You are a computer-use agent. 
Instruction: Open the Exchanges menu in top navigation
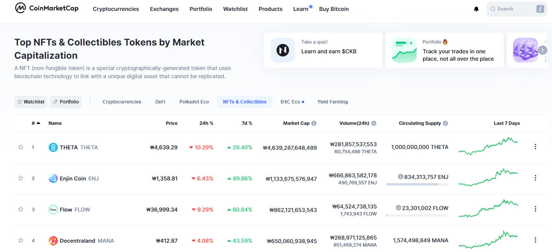(164, 9)
